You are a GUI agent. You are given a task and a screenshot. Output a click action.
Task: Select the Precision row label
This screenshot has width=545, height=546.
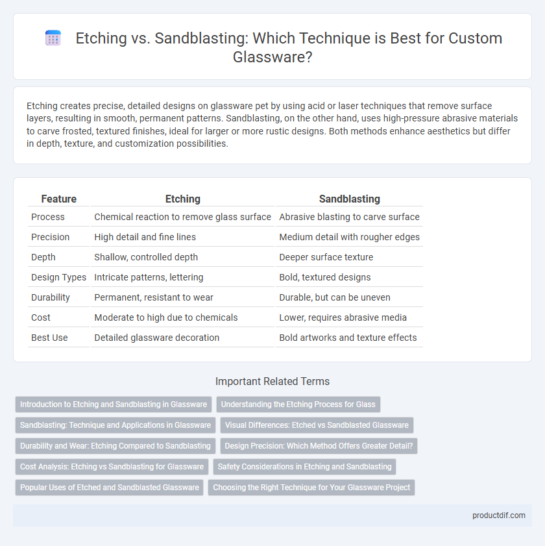coord(51,237)
